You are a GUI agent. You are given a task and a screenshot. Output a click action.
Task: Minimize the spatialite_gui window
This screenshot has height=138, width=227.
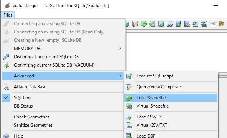[216, 6]
